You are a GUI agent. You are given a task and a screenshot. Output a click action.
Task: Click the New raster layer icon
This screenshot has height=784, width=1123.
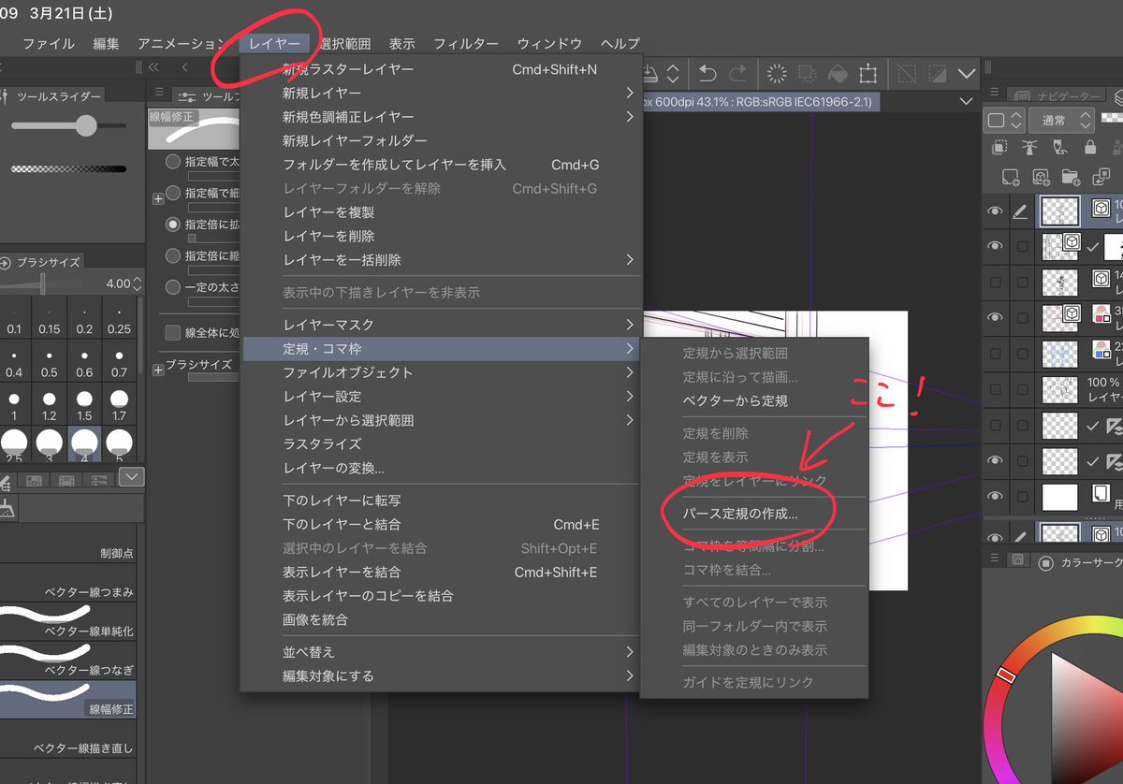1010,177
